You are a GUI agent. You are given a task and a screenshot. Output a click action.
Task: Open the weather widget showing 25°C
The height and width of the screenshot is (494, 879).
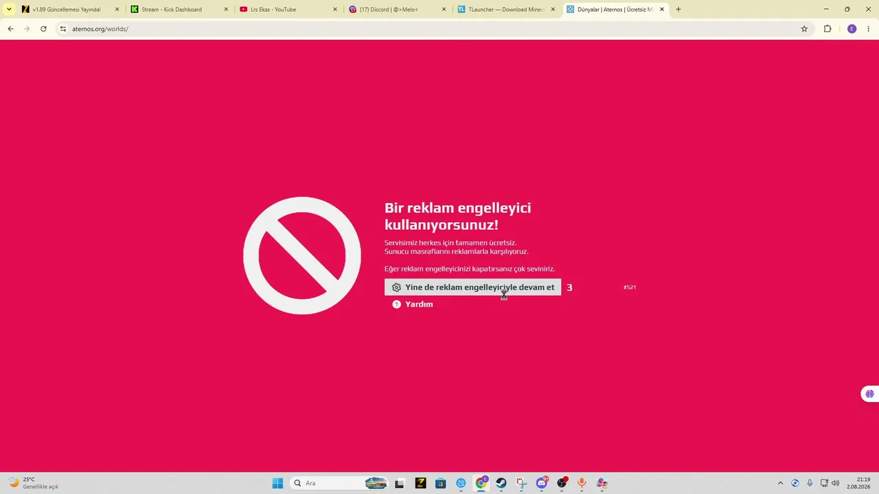click(x=33, y=483)
